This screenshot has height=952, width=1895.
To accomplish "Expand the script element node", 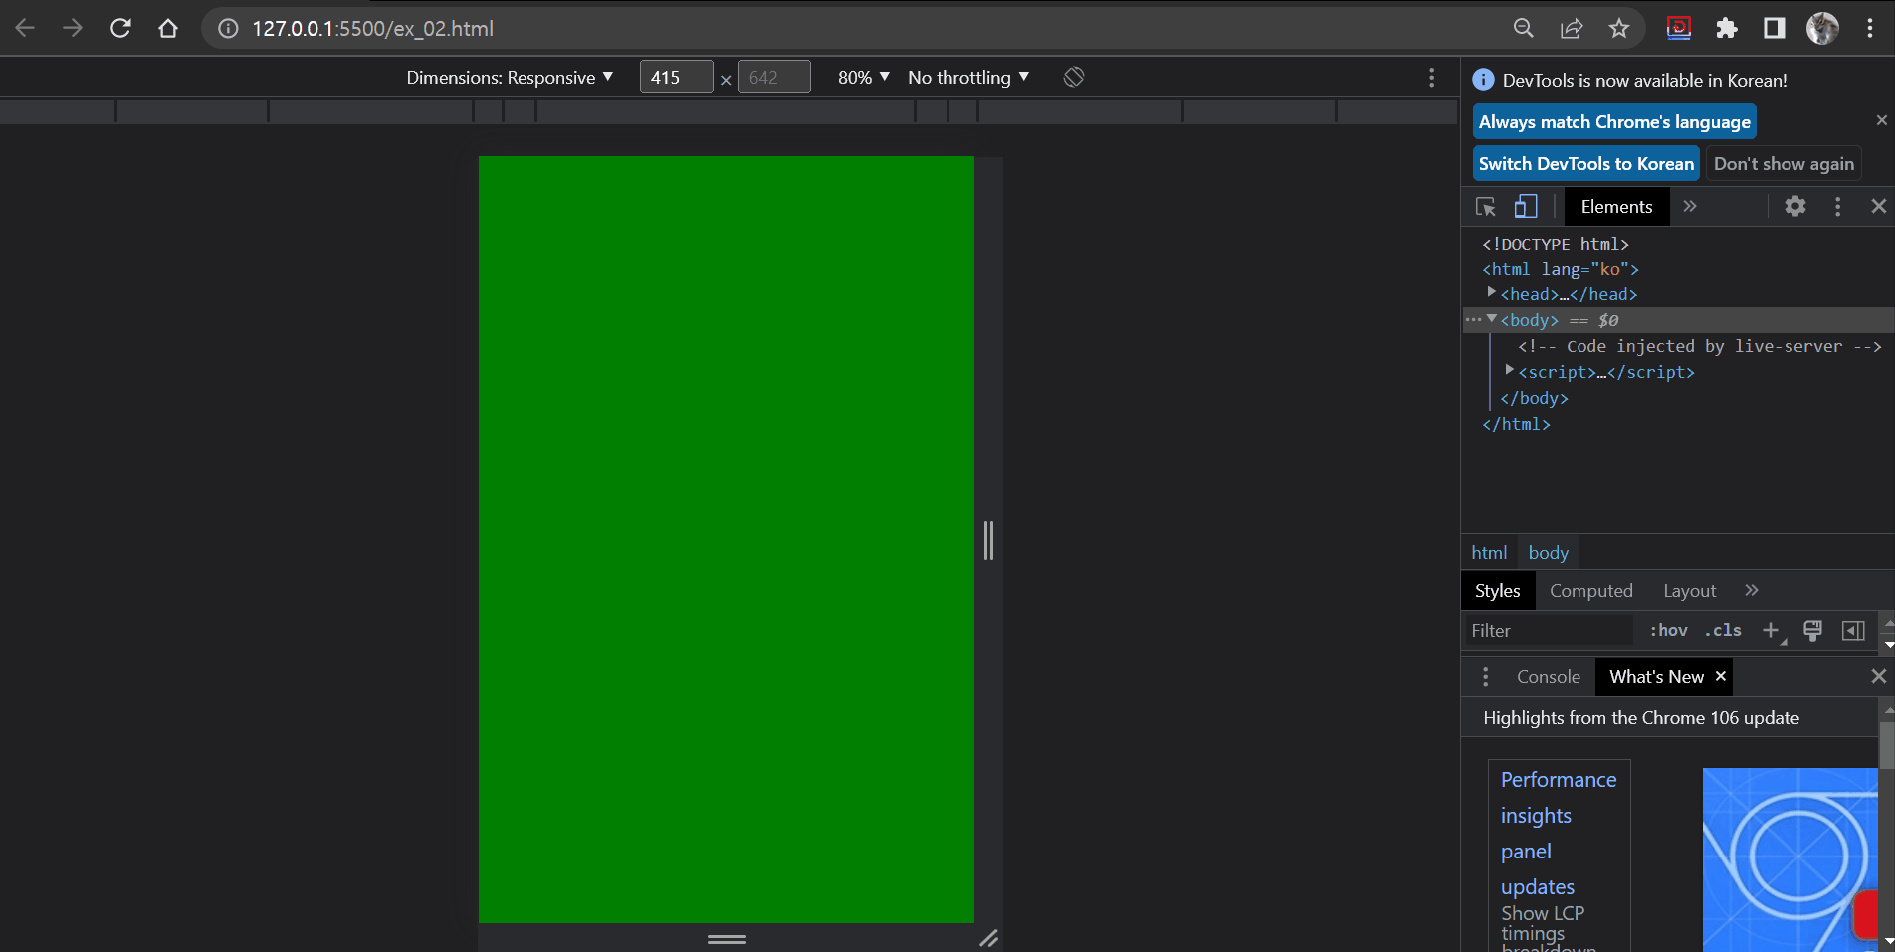I will pos(1510,370).
